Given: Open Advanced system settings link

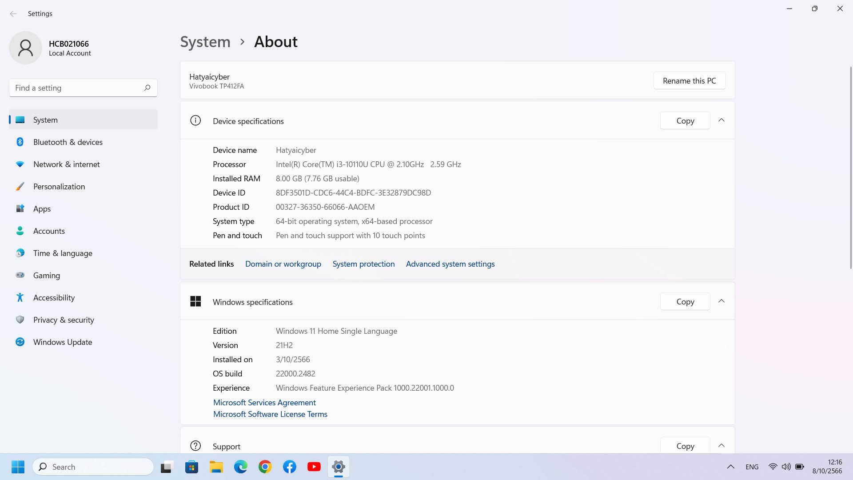Looking at the screenshot, I should [x=450, y=264].
